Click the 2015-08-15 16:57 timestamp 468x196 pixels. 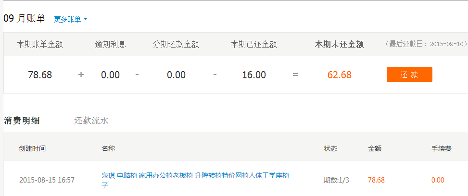(x=47, y=180)
